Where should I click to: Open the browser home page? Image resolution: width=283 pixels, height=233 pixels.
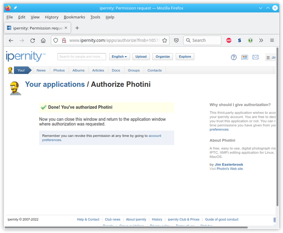pos(43,40)
